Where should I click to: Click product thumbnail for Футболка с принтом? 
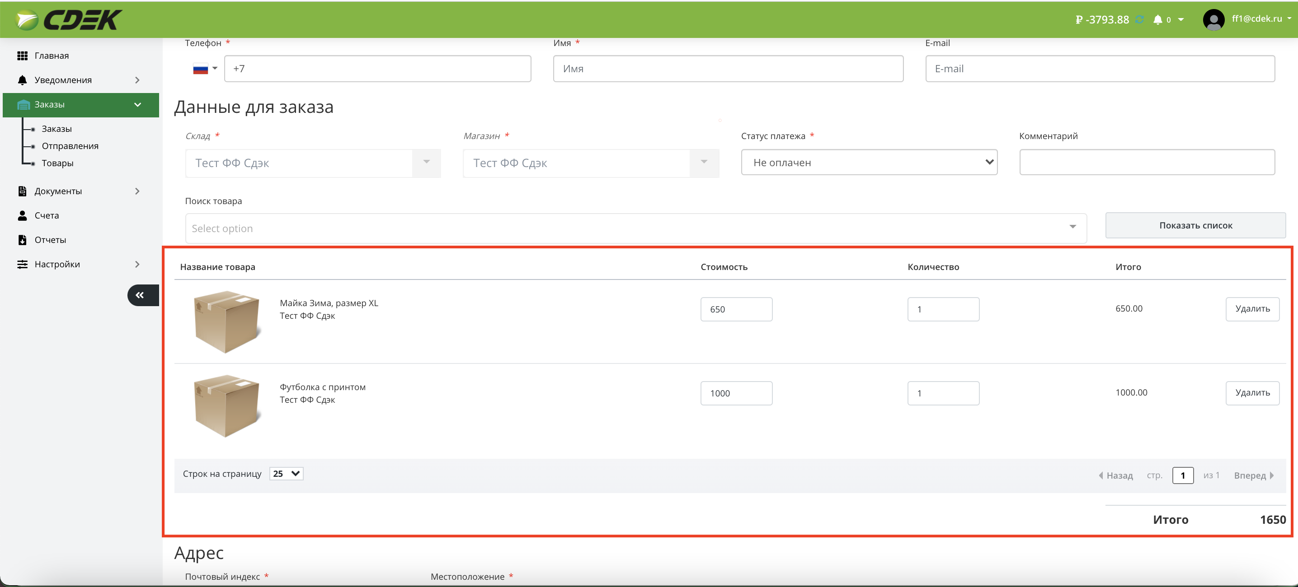[227, 406]
